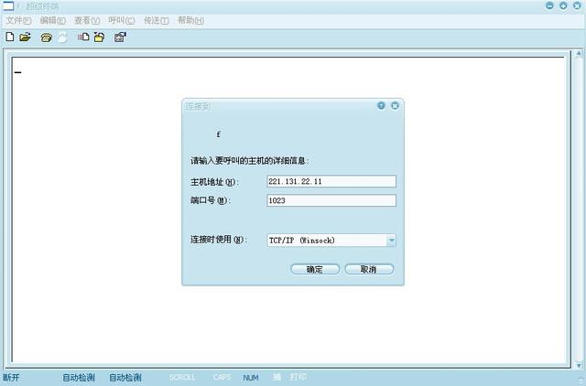Click the application title bar icon
586x386 pixels.
tap(8, 6)
